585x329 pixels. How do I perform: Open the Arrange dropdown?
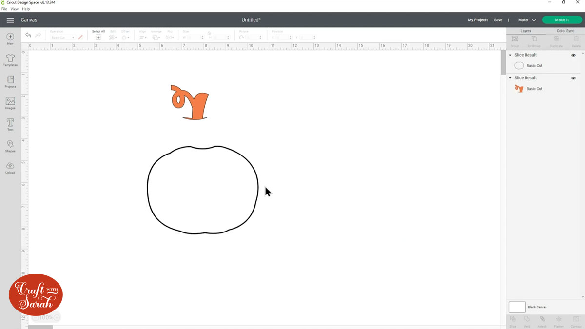[156, 38]
